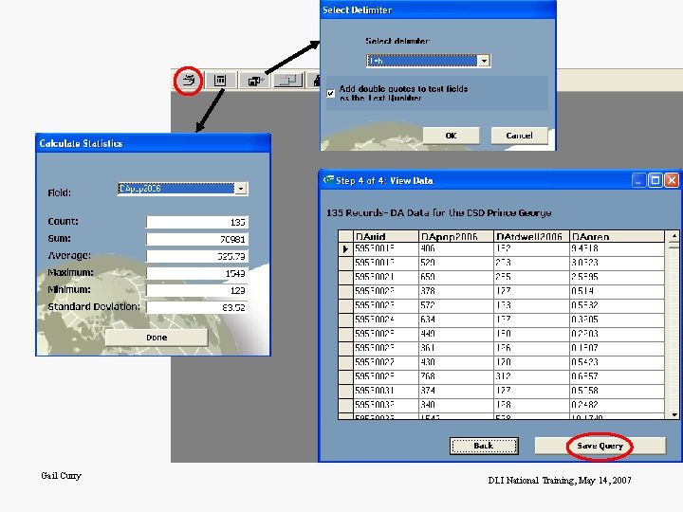Click Done in the Calculate Statistics dialog
The height and width of the screenshot is (512, 683).
pos(157,338)
